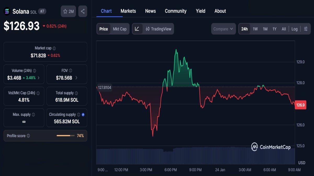Click the 126.9 current price tag
Viewport: 314px width, 176px height.
(x=300, y=105)
